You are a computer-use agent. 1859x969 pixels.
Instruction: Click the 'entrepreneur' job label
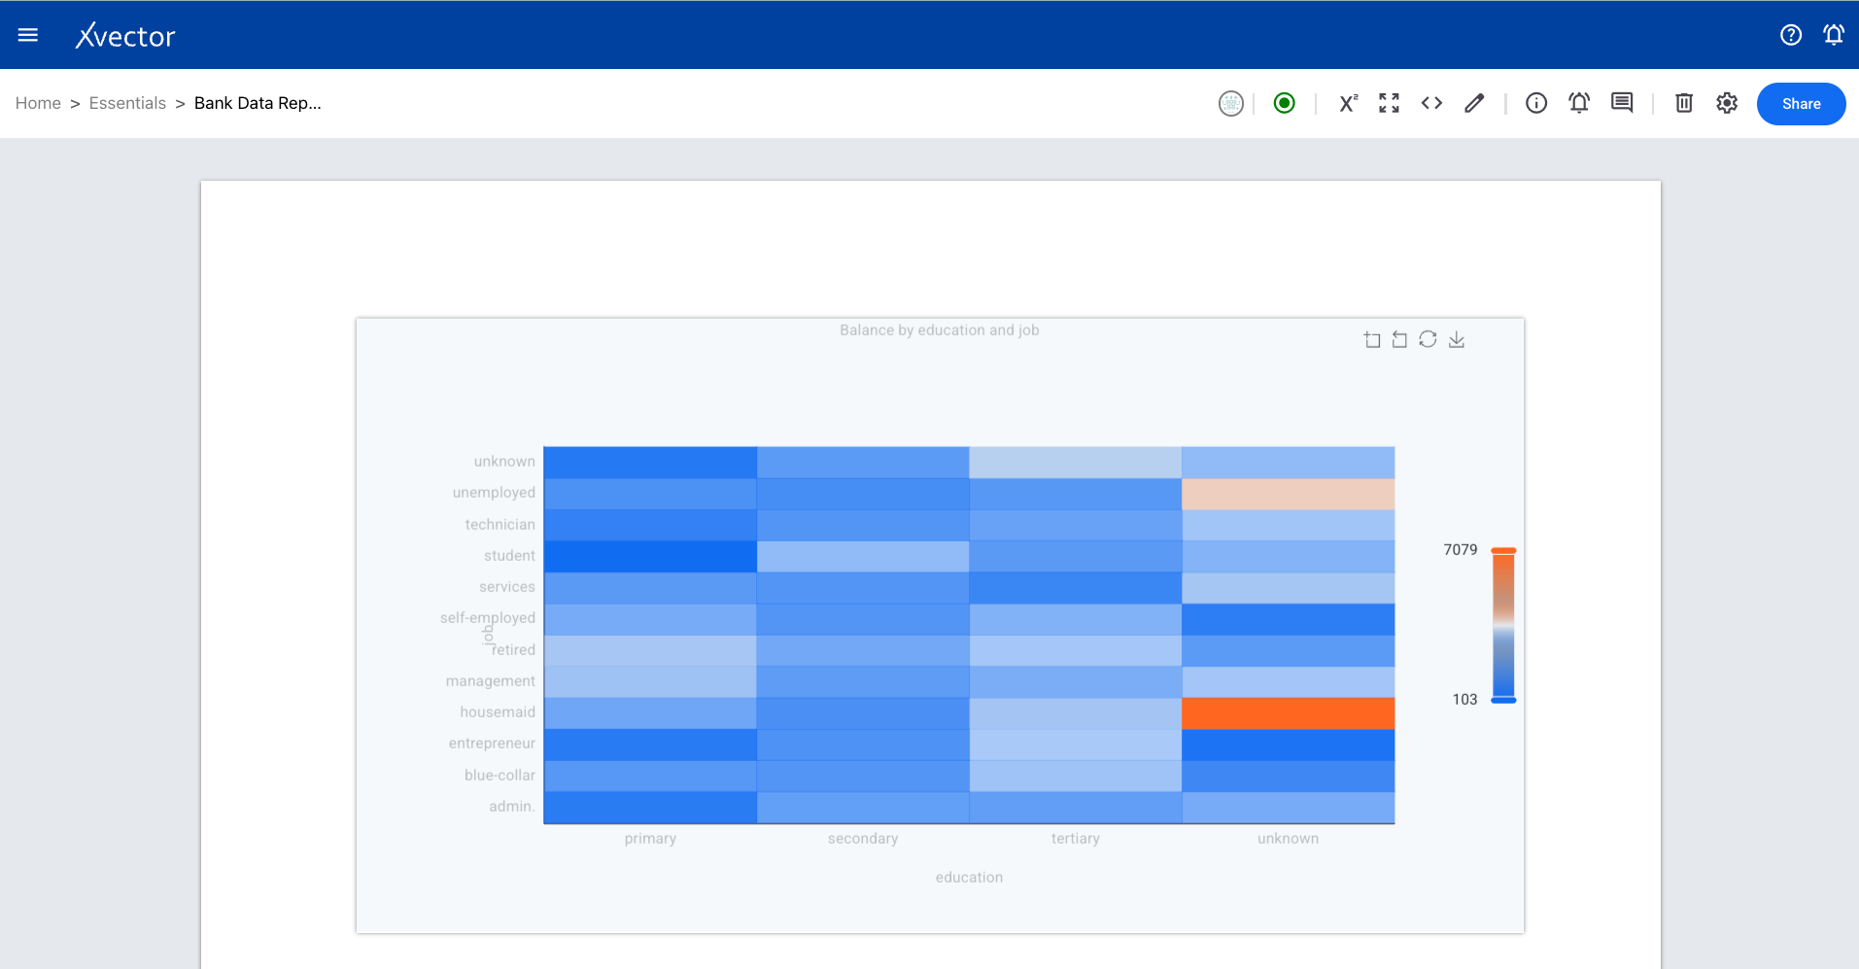click(x=492, y=744)
